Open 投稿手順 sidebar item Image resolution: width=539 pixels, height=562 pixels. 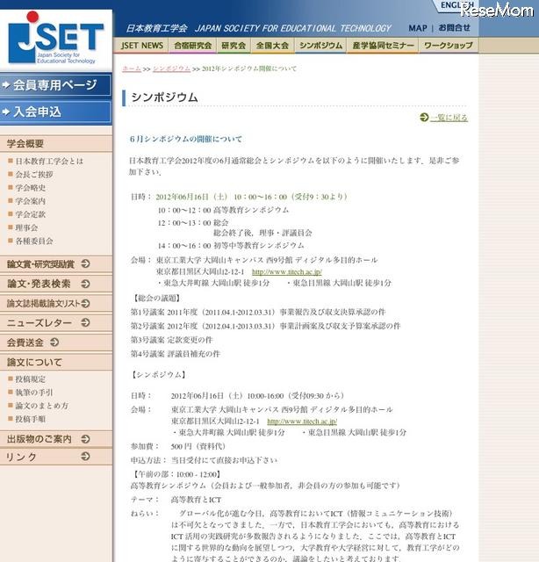pyautogui.click(x=31, y=419)
